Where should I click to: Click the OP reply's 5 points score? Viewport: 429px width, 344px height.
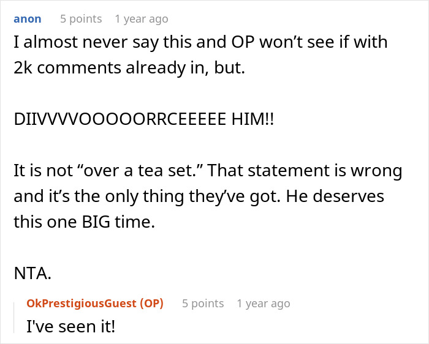pos(203,304)
